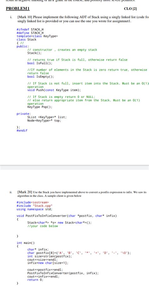149x286 pixels.
Task: Click the '#endif' directive
Action: click(22, 131)
